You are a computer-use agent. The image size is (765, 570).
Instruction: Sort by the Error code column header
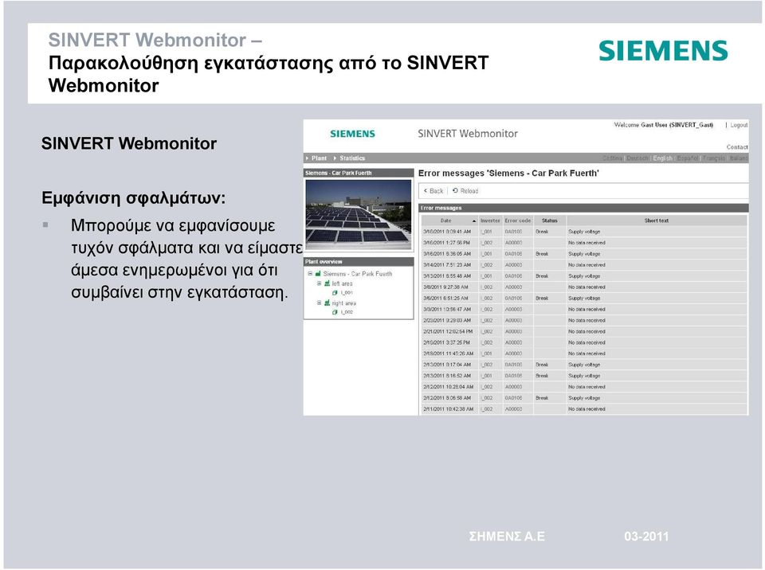pos(518,221)
